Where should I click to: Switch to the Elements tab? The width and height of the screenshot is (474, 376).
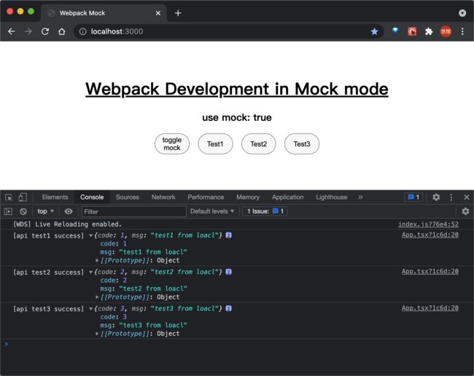(55, 197)
